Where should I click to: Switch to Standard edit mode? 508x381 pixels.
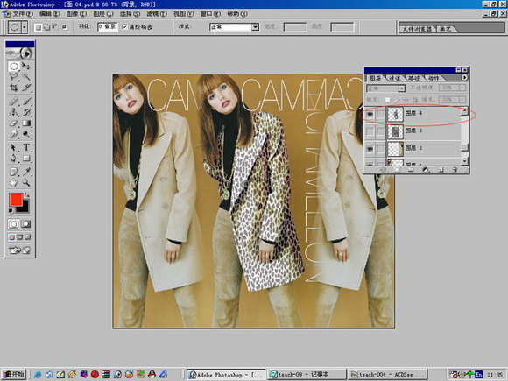pyautogui.click(x=13, y=224)
